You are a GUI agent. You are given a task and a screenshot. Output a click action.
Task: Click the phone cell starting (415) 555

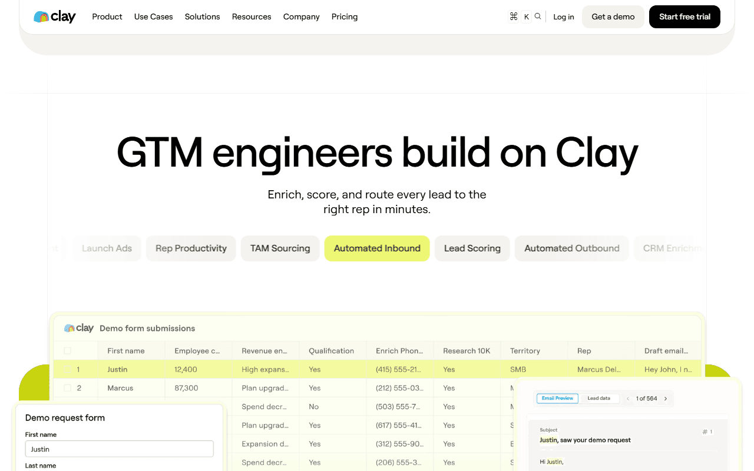(400, 369)
